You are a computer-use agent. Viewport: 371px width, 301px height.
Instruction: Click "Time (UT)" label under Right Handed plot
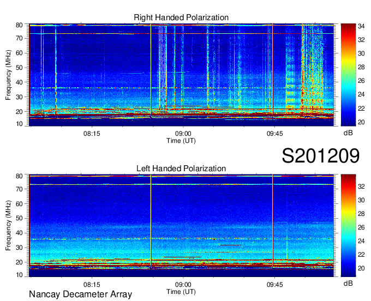181,141
